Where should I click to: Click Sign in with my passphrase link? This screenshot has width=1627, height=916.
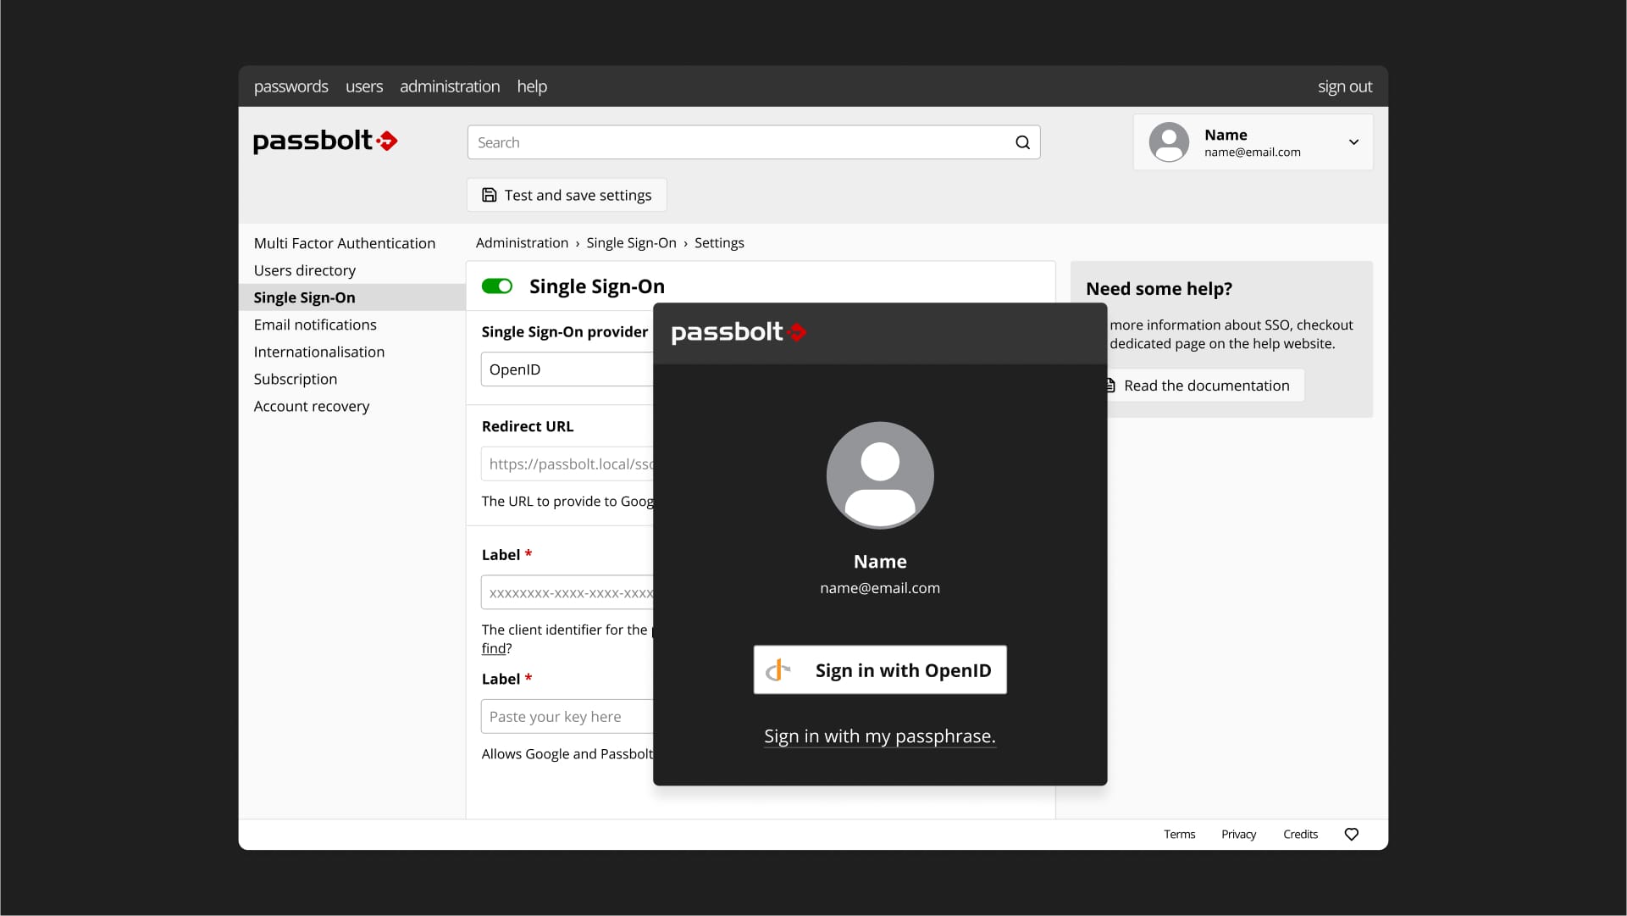[879, 736]
